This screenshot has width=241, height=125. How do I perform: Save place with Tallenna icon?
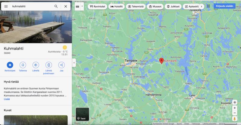23,65
